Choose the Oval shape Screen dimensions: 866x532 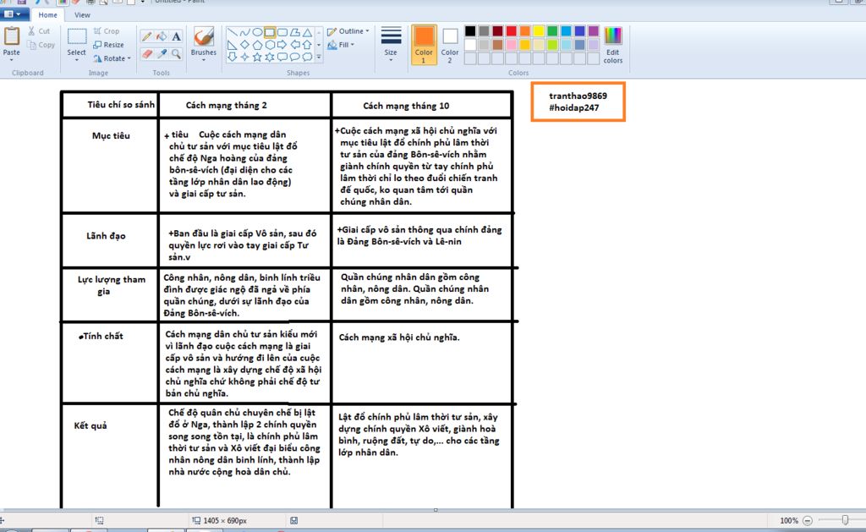pos(257,33)
